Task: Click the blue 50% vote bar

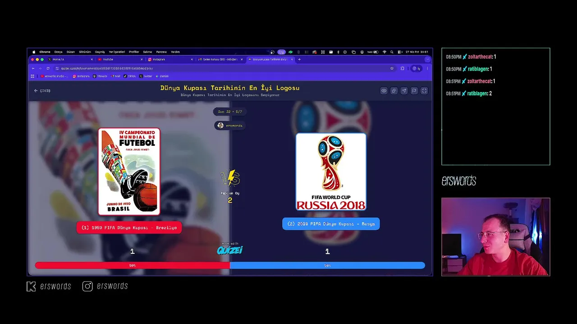Action: (327, 265)
